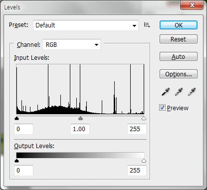Click the input white point slider
Image resolution: width=207 pixels, height=190 pixels.
[144, 118]
